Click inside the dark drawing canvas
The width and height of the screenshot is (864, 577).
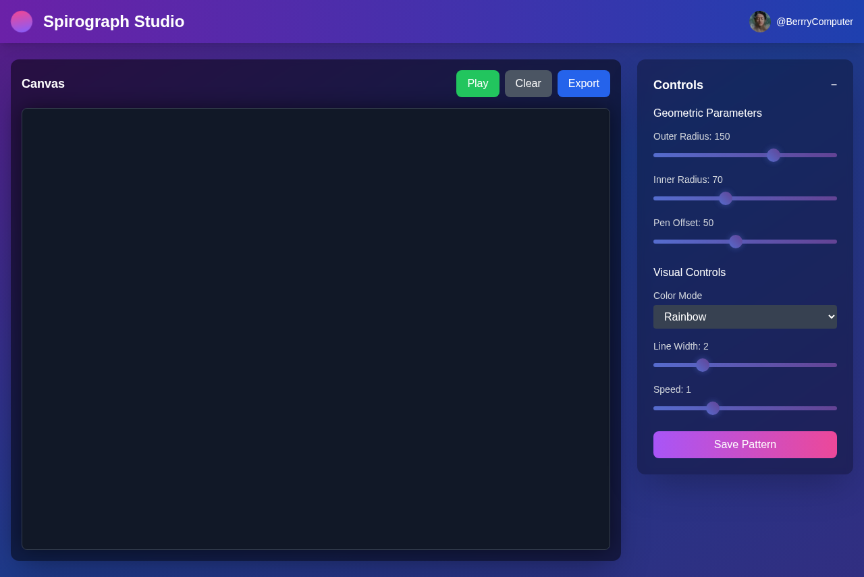[x=316, y=329]
